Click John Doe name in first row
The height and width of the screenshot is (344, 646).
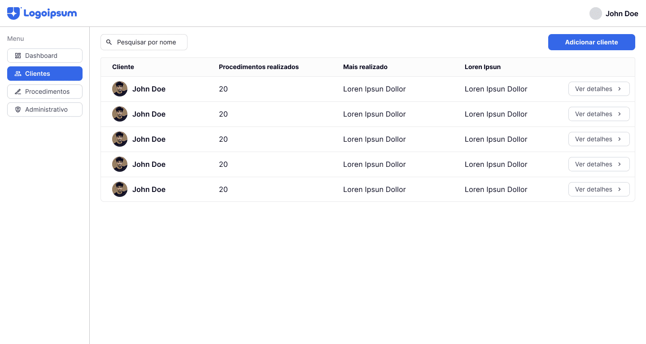149,89
